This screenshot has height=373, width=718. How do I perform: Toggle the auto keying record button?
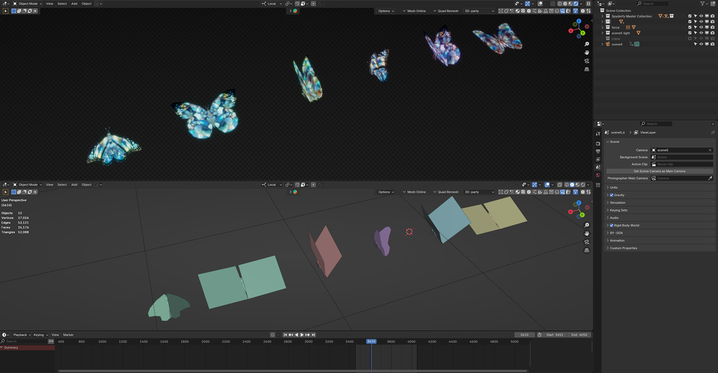273,335
